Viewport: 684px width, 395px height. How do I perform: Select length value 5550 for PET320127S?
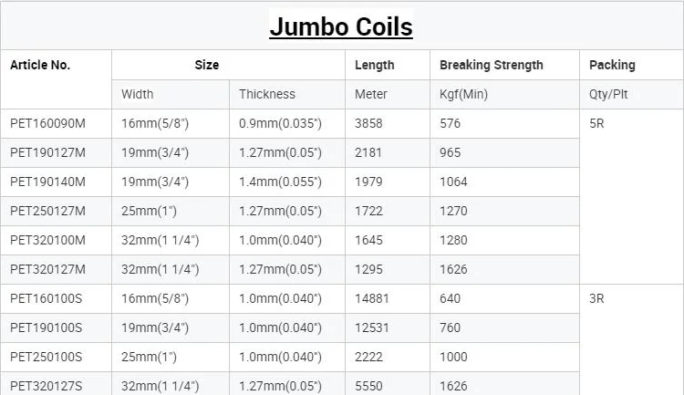(x=368, y=386)
